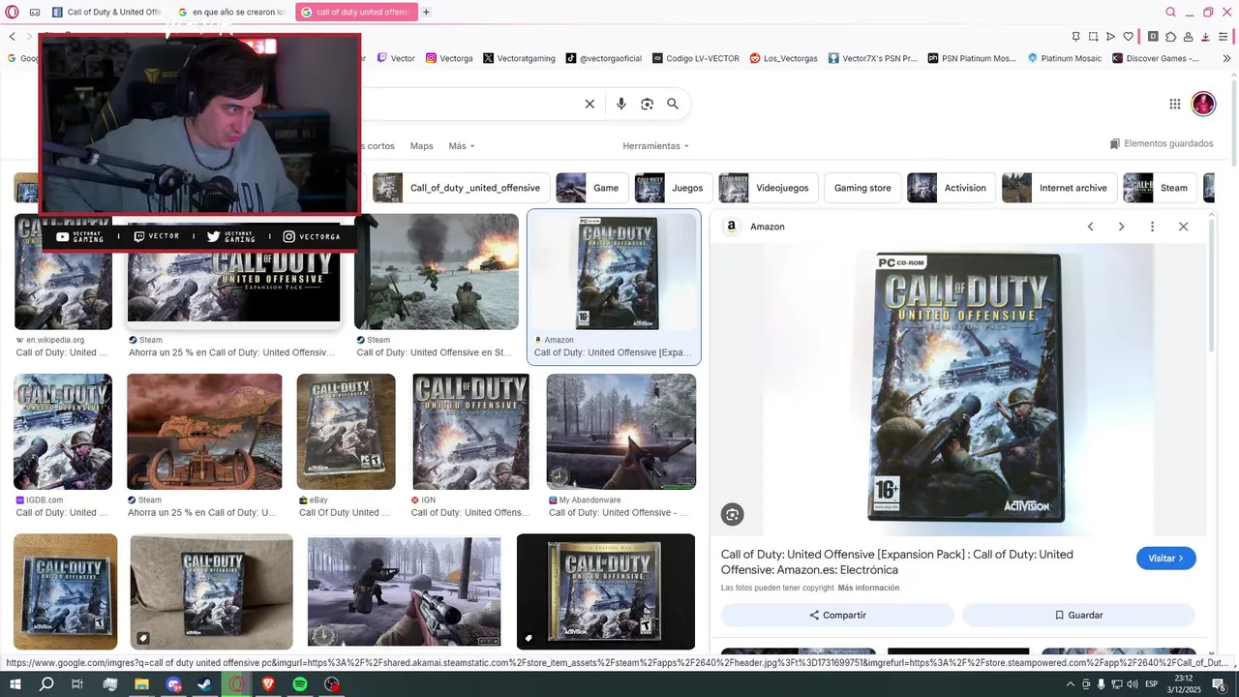
Task: Show hidden system tray icons
Action: 1071,684
